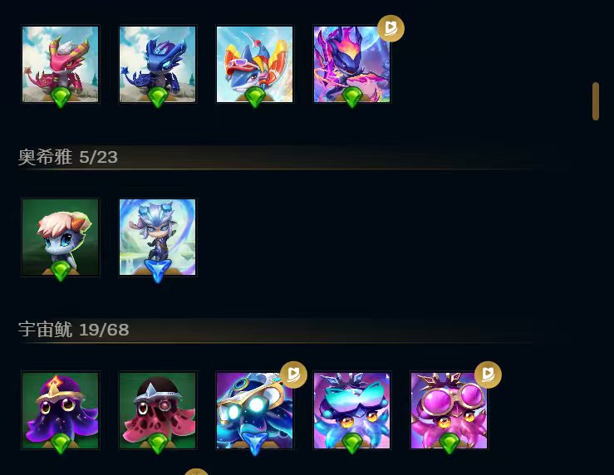Screen dimensions: 614x475
Task: Select the cyan squid with sunglasses
Action: click(x=351, y=410)
